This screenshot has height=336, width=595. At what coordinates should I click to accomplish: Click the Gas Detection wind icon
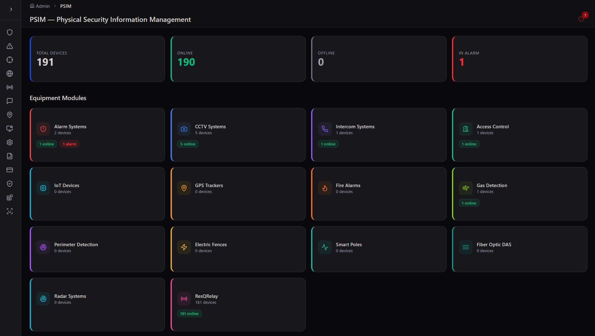(x=466, y=188)
